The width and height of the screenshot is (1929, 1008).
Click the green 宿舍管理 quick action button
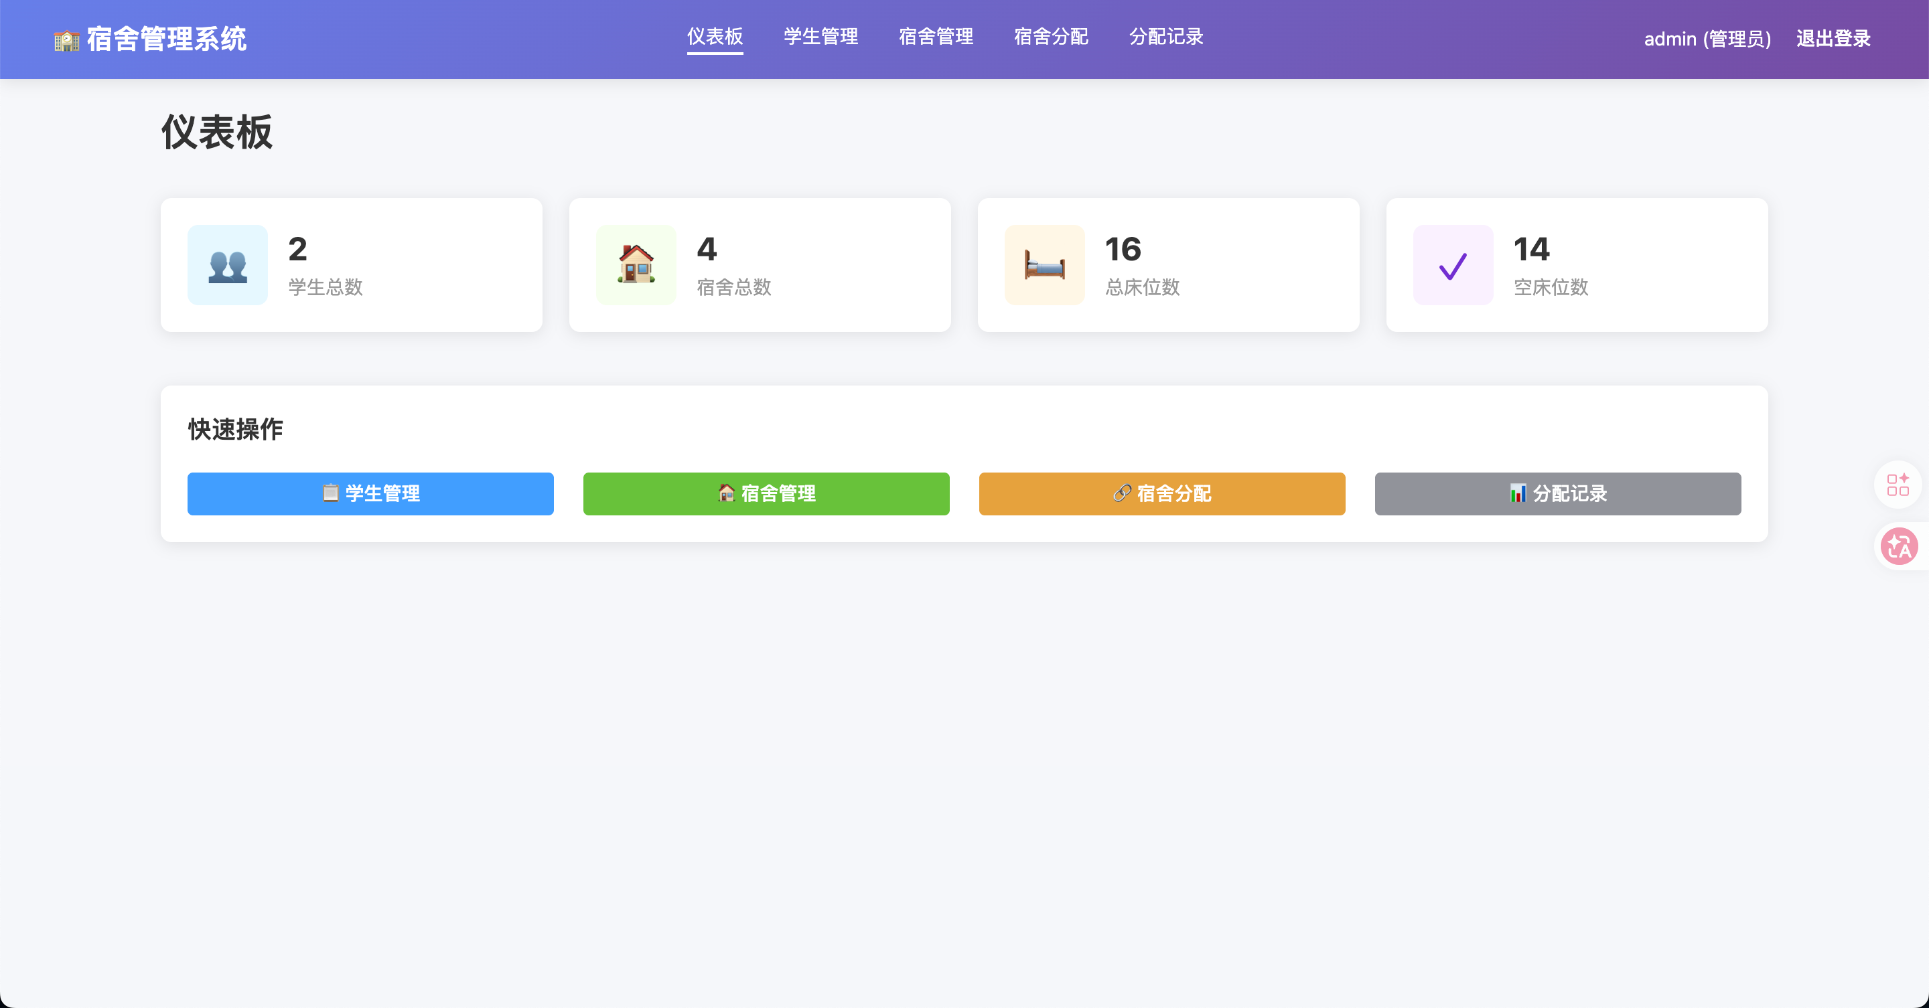click(x=766, y=493)
